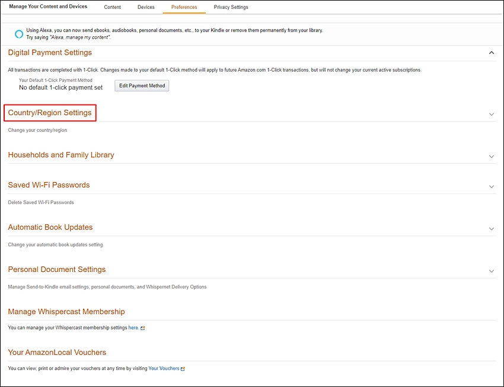Expand Automatic Book Updates with the chevron
Screen dimensions: 504x387
tap(491, 229)
